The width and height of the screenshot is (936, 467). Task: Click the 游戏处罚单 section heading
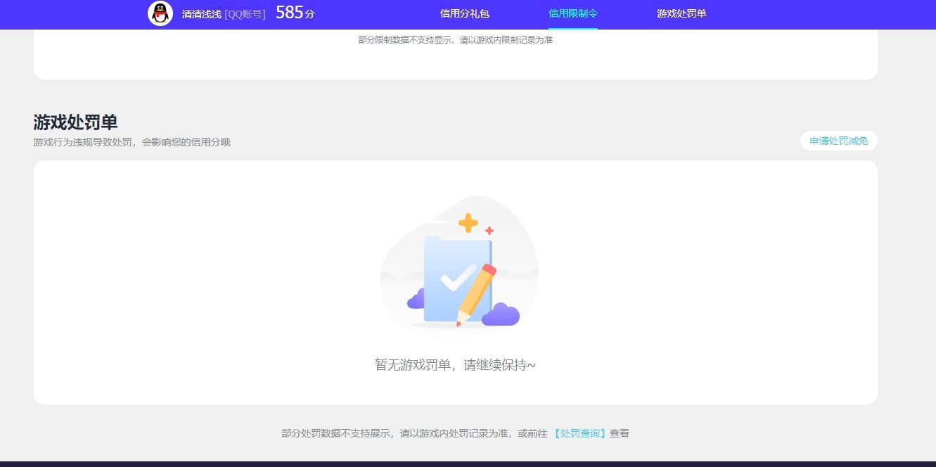coord(75,122)
